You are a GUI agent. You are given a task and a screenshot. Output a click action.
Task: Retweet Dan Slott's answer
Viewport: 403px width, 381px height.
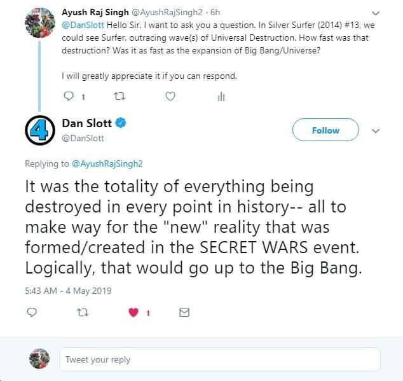82,312
